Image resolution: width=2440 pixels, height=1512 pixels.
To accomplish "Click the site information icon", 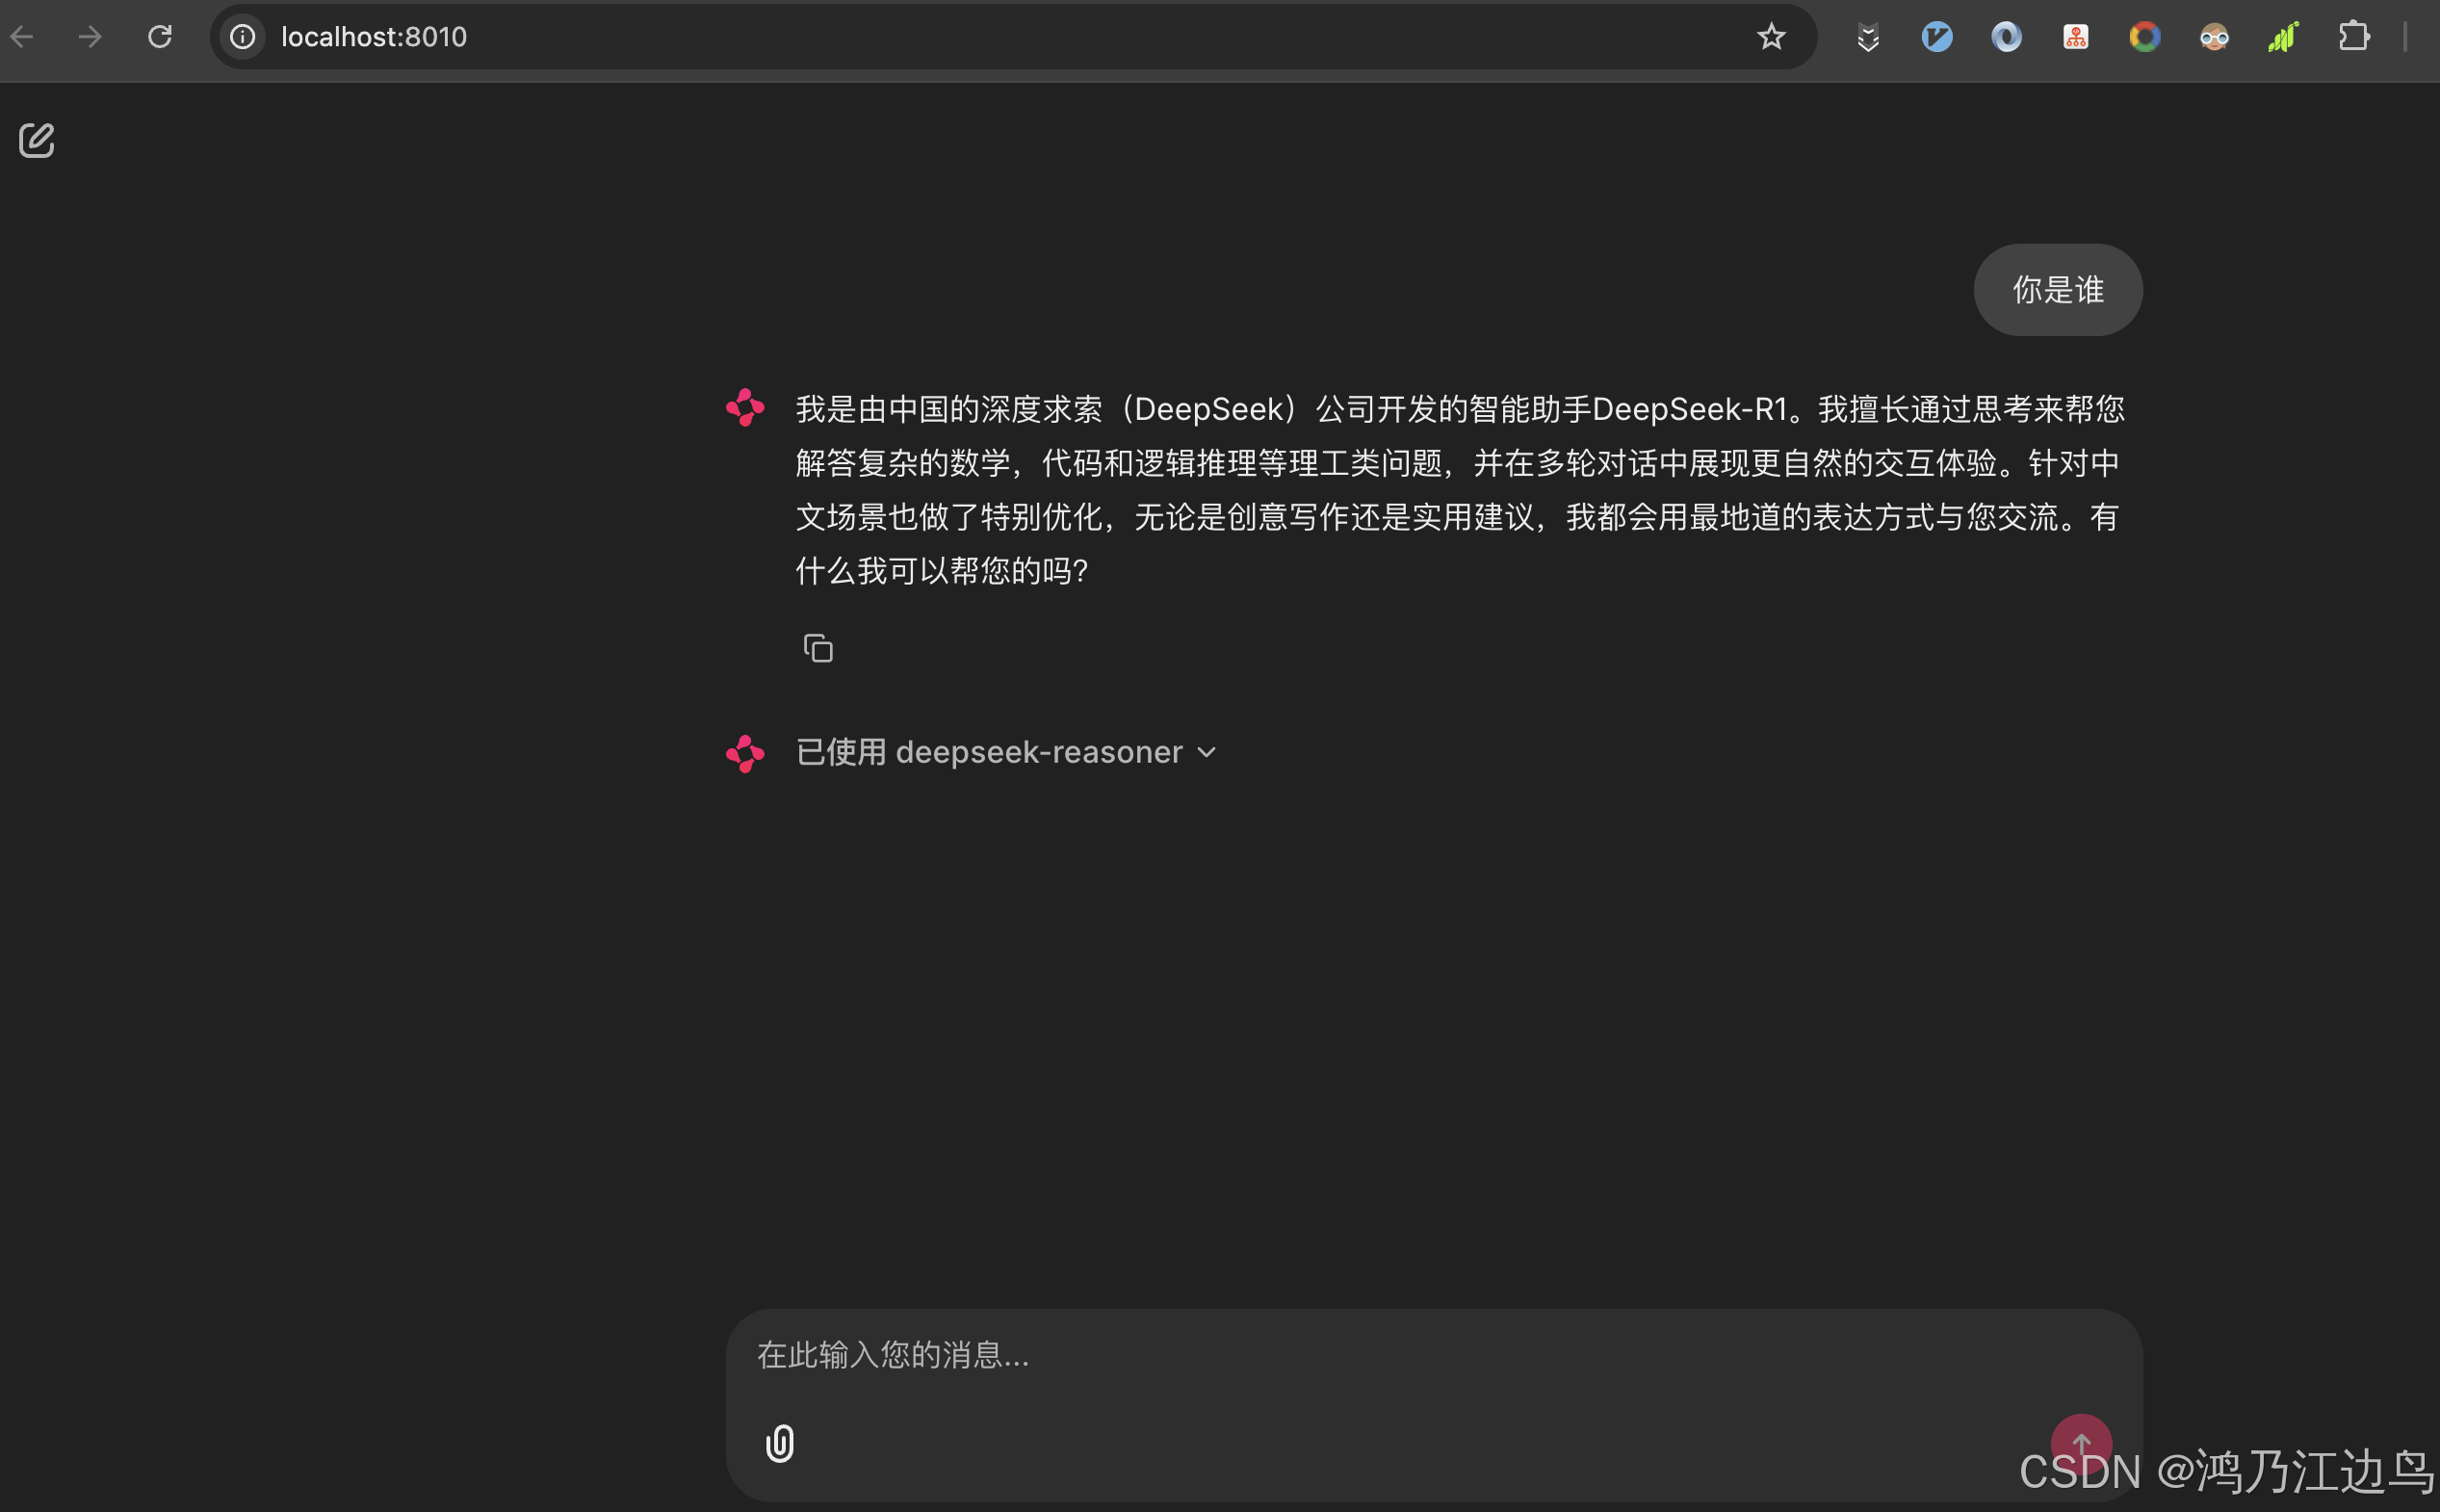I will (x=243, y=37).
